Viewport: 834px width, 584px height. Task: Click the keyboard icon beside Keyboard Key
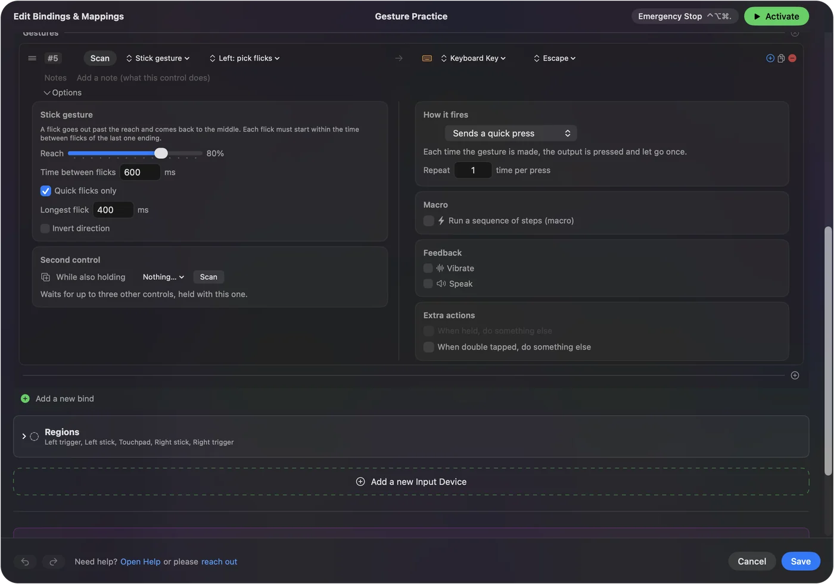427,58
